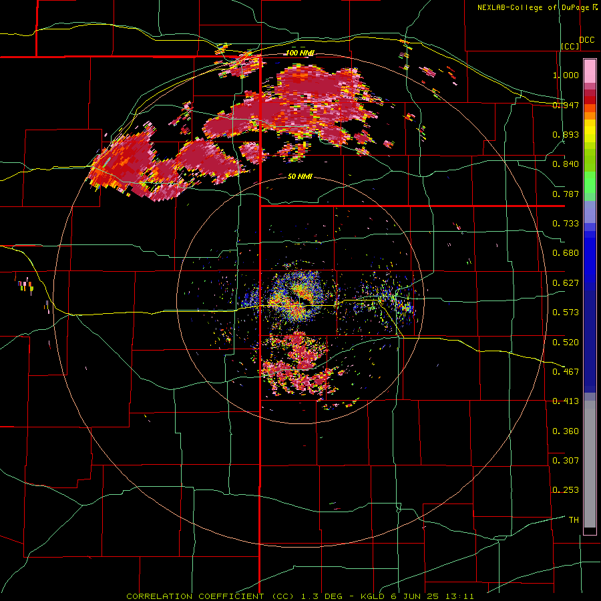Select the 0.893 legend value
601x601 pixels.
click(566, 134)
